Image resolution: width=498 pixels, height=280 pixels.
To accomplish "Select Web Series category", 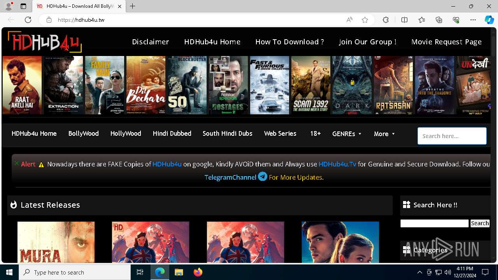I will click(x=280, y=133).
